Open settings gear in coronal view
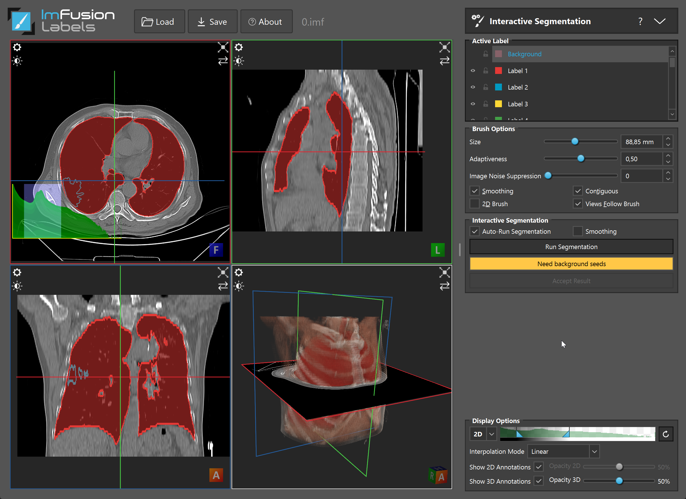Viewport: 686px width, 499px height. click(x=17, y=272)
